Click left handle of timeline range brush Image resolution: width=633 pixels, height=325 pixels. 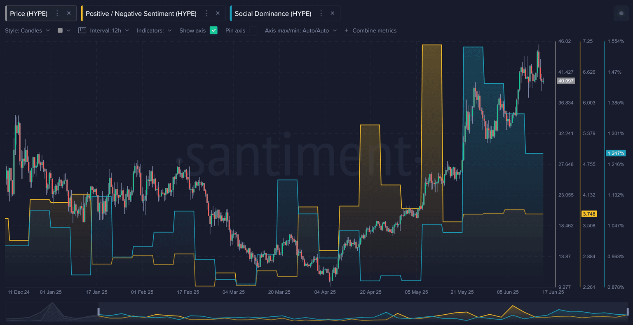(x=98, y=312)
